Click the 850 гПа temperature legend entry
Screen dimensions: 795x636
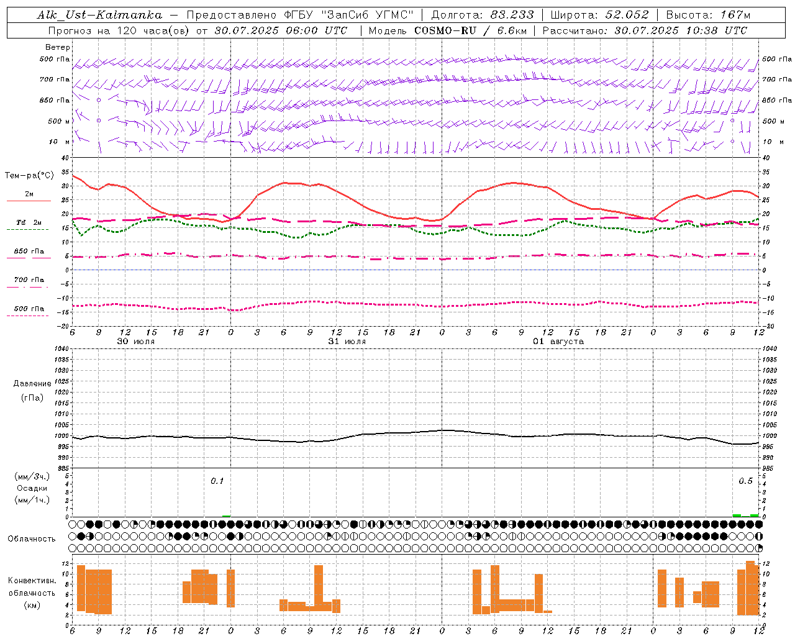29,252
